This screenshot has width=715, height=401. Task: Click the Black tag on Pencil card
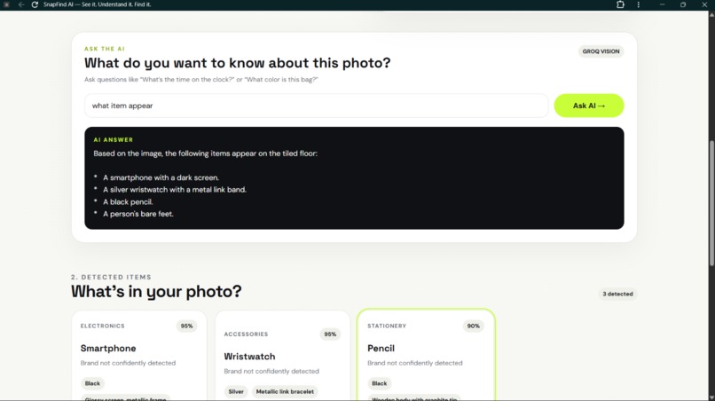click(x=380, y=383)
